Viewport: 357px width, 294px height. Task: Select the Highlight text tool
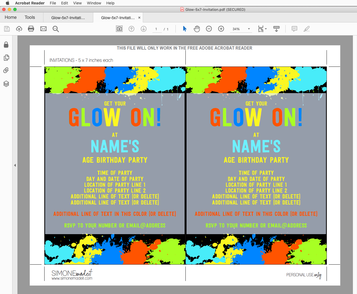coord(306,29)
